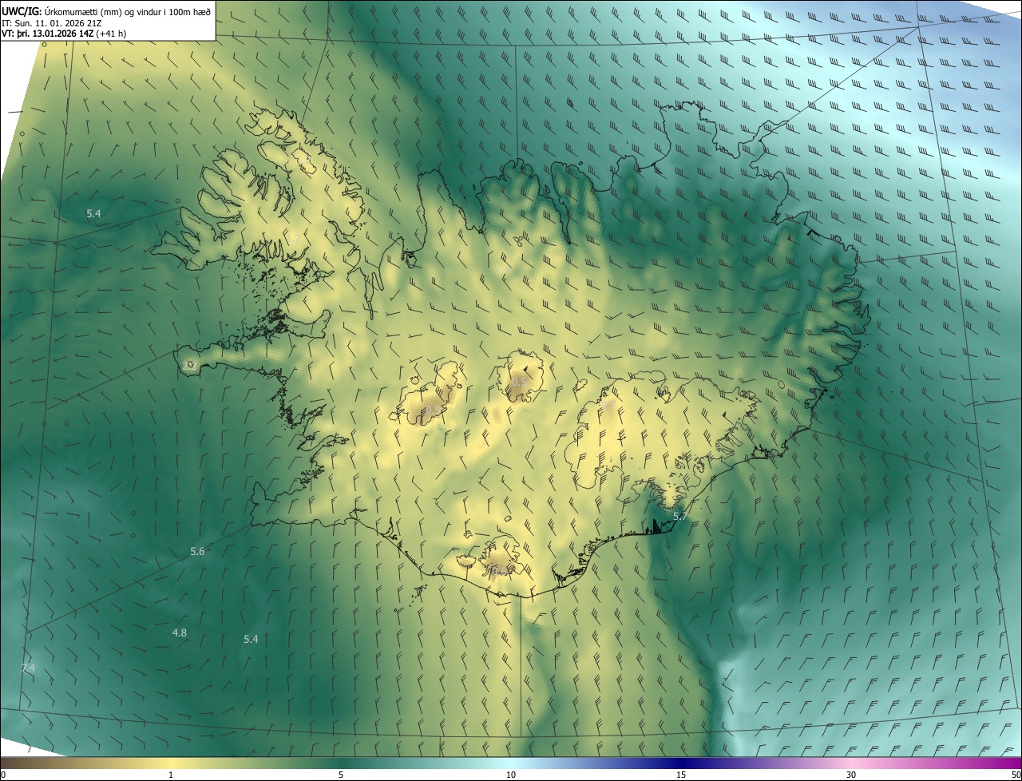Click the UWC/IG map title text
The width and height of the screenshot is (1022, 781).
pos(106,10)
